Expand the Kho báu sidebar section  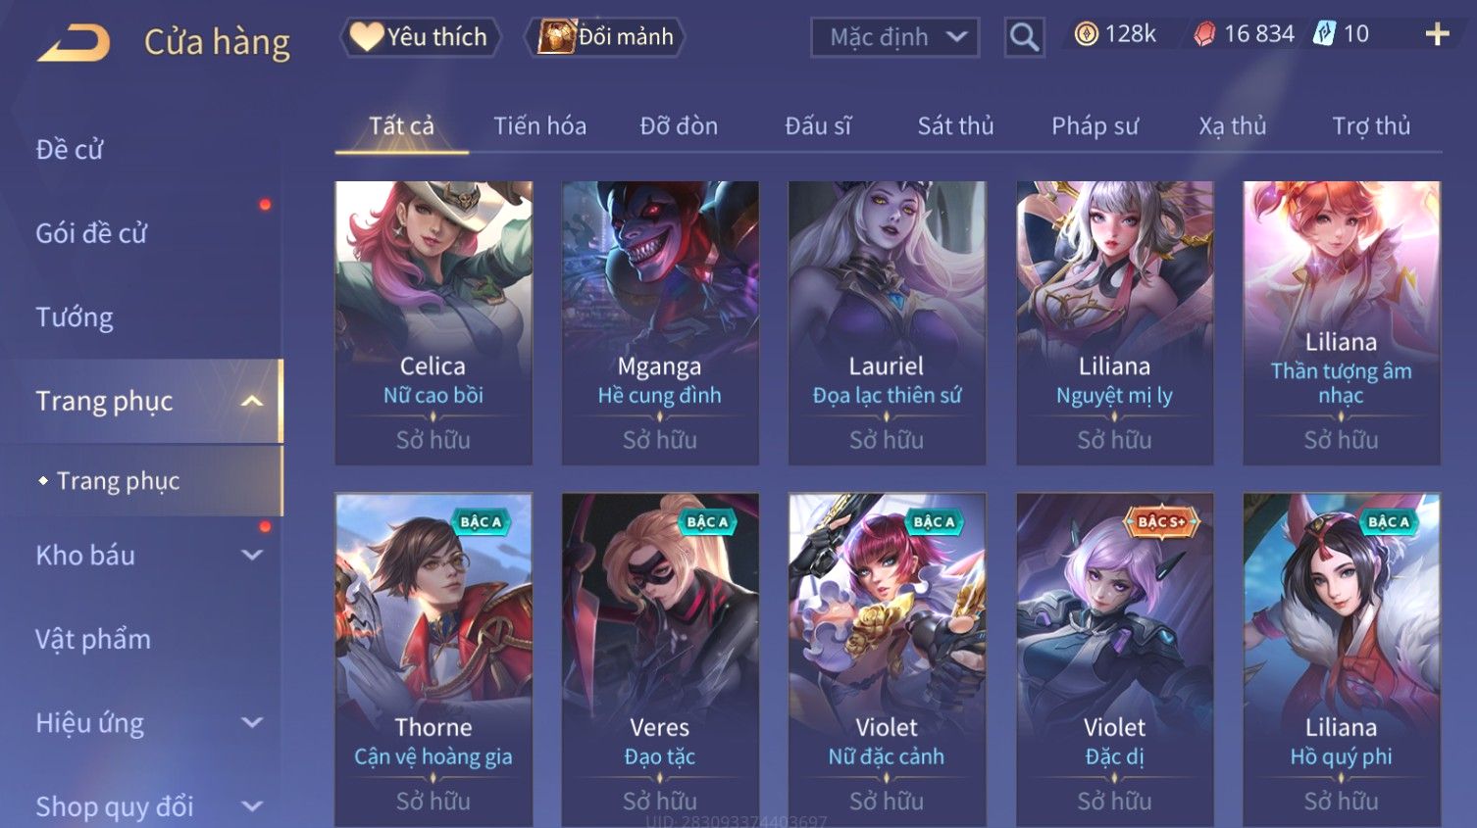[x=252, y=555]
